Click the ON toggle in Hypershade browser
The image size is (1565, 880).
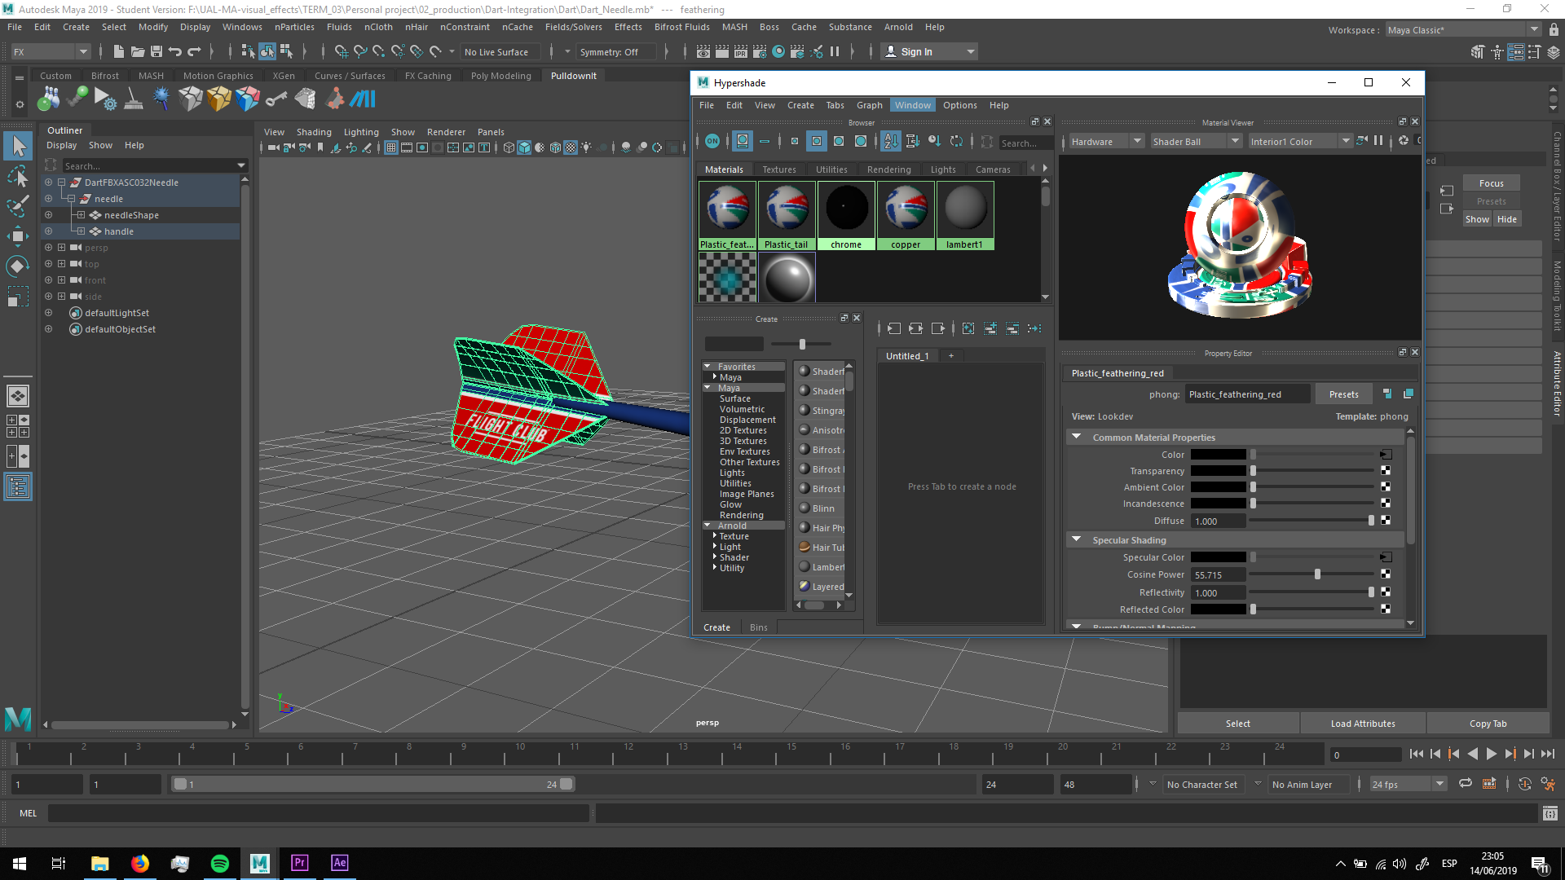point(712,142)
